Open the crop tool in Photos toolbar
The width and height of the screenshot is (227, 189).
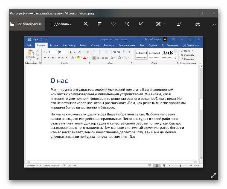[141, 24]
